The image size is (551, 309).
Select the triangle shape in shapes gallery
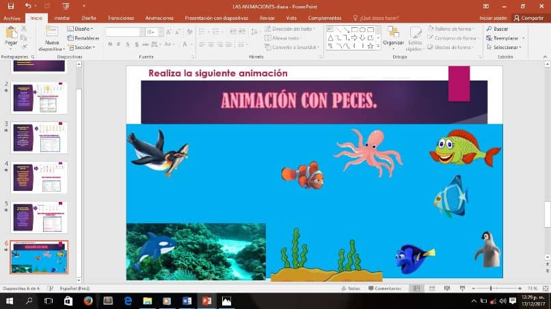click(x=330, y=38)
